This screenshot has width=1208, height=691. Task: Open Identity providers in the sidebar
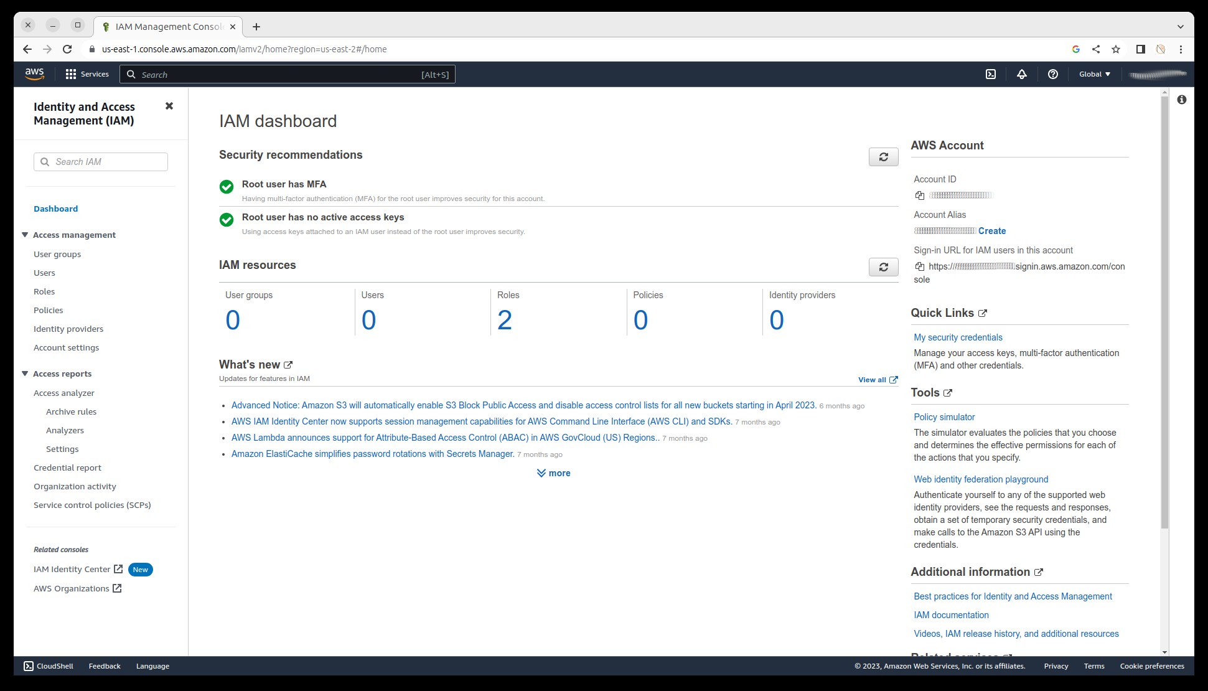[68, 329]
